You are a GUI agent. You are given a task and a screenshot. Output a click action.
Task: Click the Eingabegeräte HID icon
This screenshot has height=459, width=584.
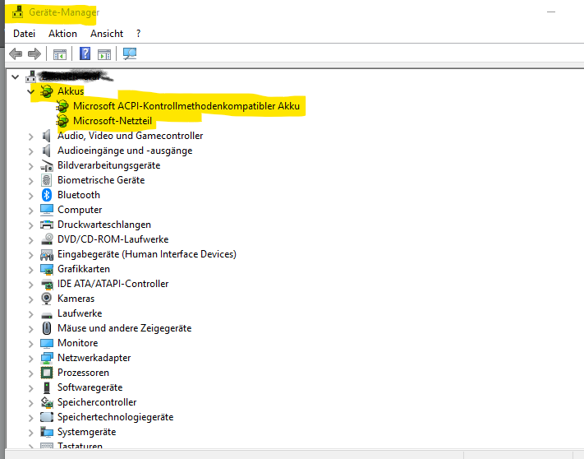tap(47, 255)
